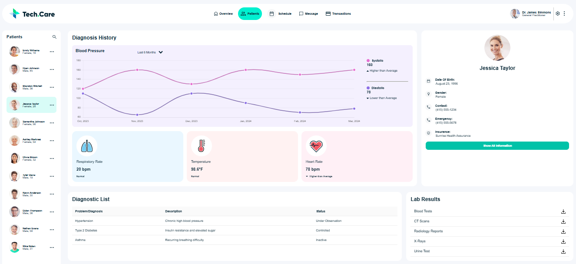Download the Blood Tests lab result

563,211
